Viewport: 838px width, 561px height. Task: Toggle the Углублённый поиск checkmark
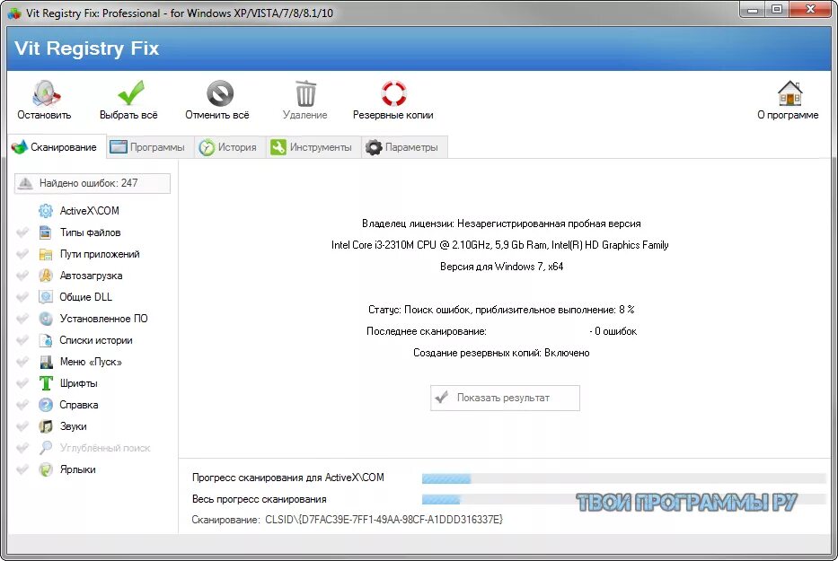pyautogui.click(x=22, y=448)
